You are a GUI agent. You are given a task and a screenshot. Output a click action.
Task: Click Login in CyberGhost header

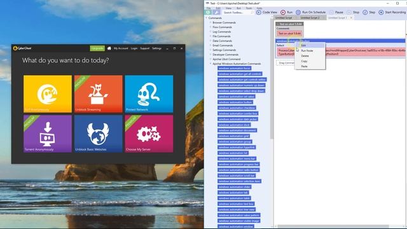point(134,48)
